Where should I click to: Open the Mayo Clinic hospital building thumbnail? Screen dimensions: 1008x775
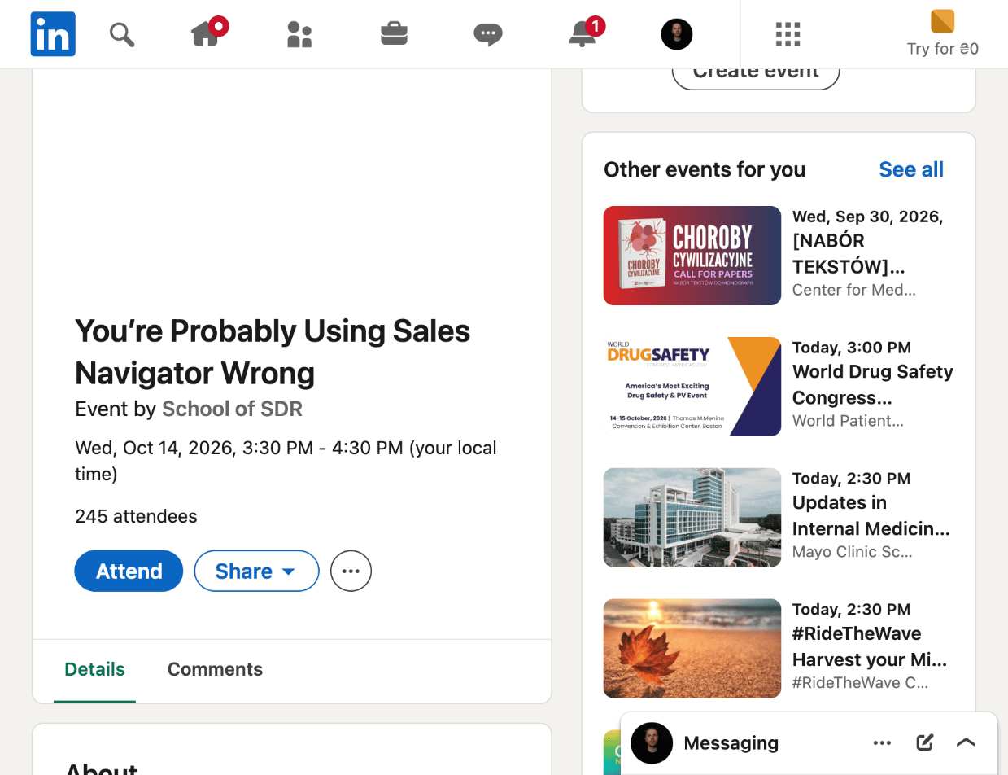pyautogui.click(x=692, y=518)
